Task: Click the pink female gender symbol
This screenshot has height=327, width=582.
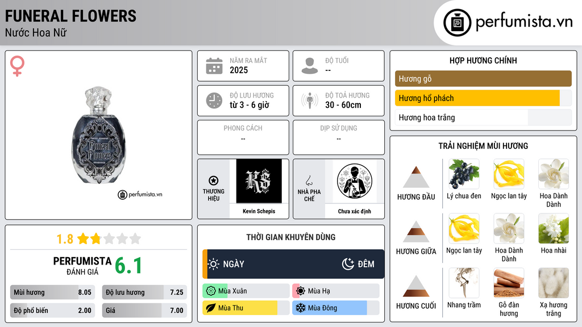Action: tap(17, 66)
